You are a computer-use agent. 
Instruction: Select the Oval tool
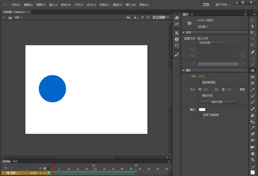pyautogui.click(x=253, y=77)
